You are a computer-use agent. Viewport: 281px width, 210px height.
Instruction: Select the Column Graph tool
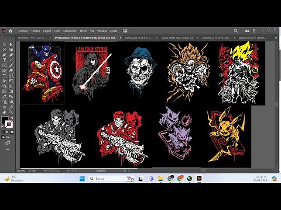coord(11,101)
